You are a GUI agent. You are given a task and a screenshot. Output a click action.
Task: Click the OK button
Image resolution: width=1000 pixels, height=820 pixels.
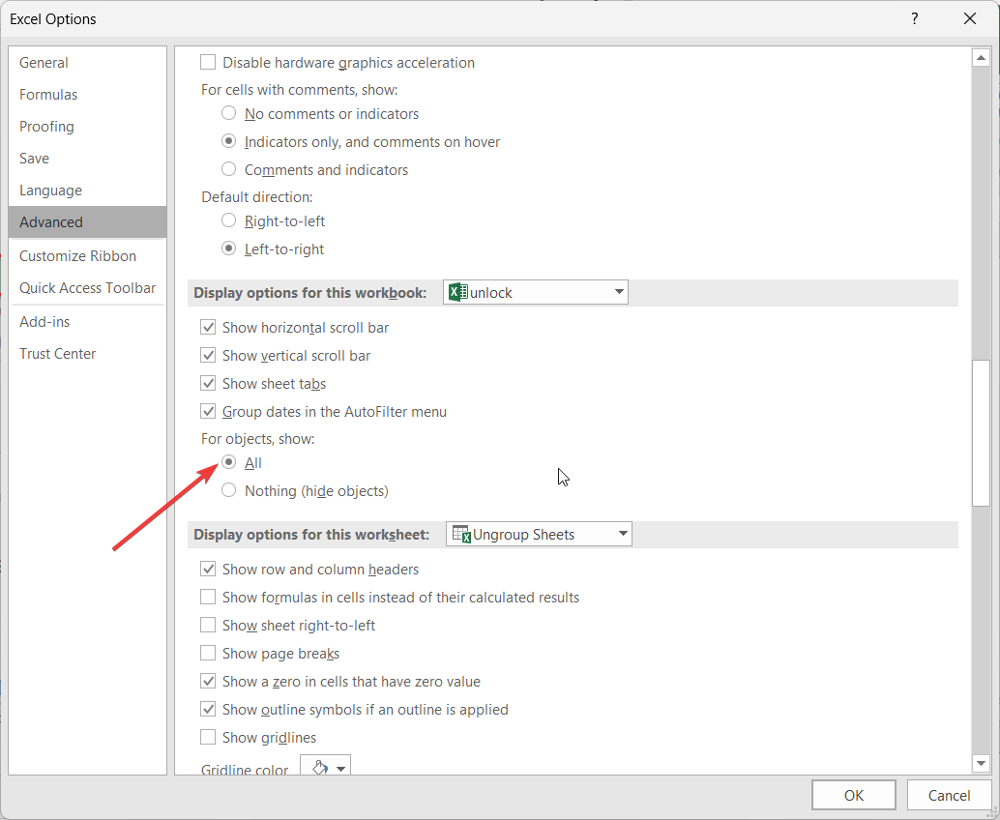point(853,795)
